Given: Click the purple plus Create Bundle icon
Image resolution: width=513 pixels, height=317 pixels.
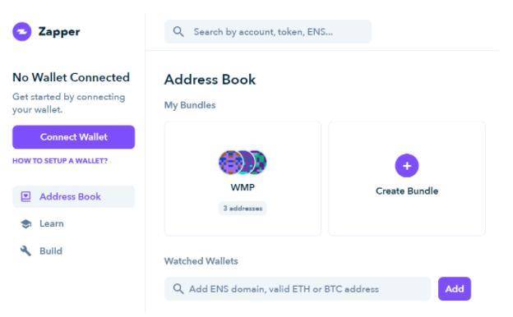Looking at the screenshot, I should [x=407, y=166].
